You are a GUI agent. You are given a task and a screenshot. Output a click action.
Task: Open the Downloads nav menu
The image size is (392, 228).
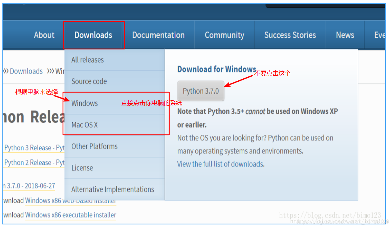[93, 35]
